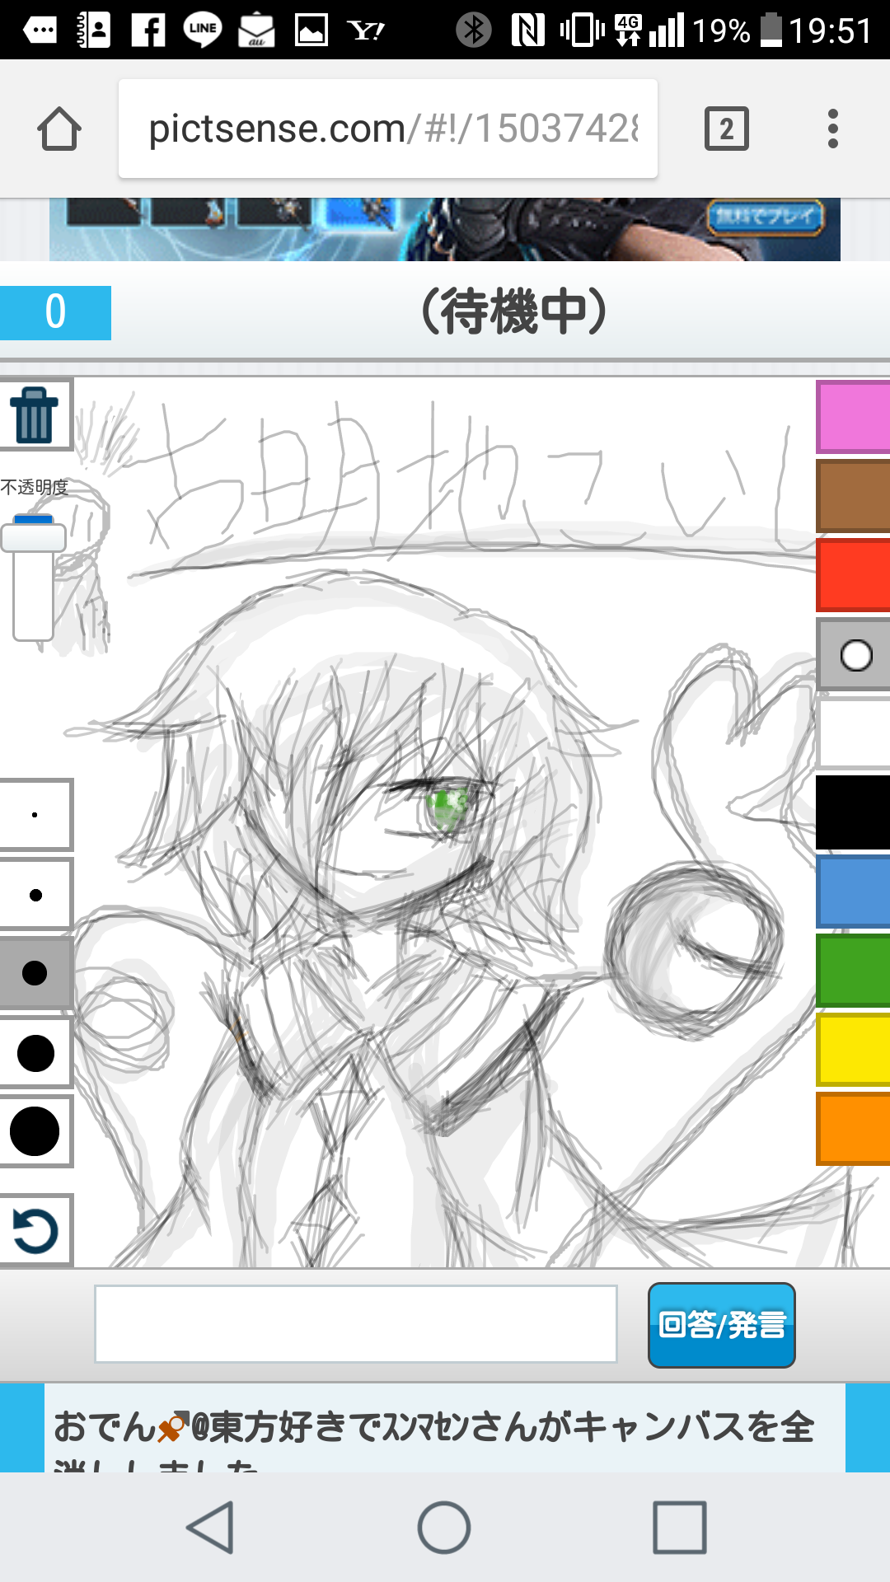Tap the undo arrow icon
The width and height of the screenshot is (890, 1582).
click(x=35, y=1230)
